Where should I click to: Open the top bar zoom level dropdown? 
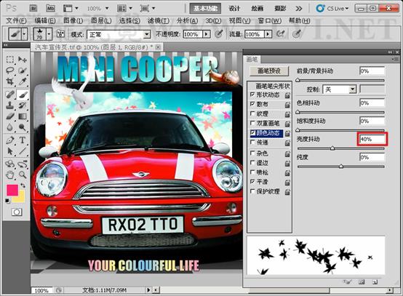coord(106,9)
